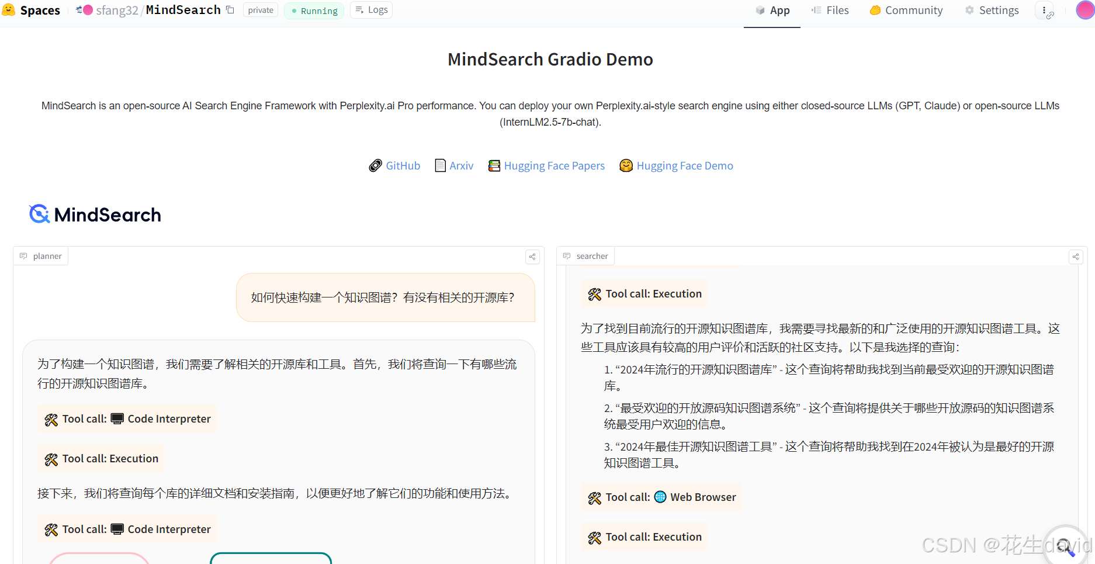The width and height of the screenshot is (1095, 564).
Task: Click the App cube icon
Action: click(x=760, y=10)
